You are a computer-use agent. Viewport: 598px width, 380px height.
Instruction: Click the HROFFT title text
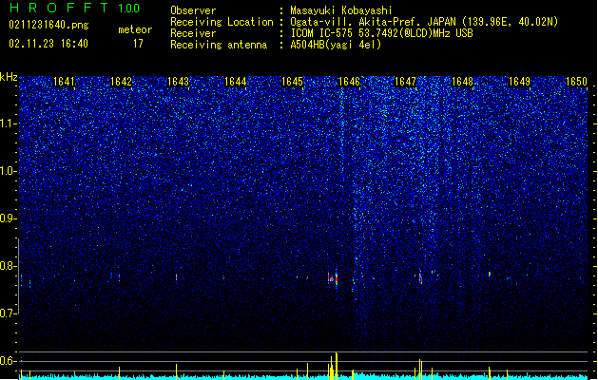coord(59,8)
